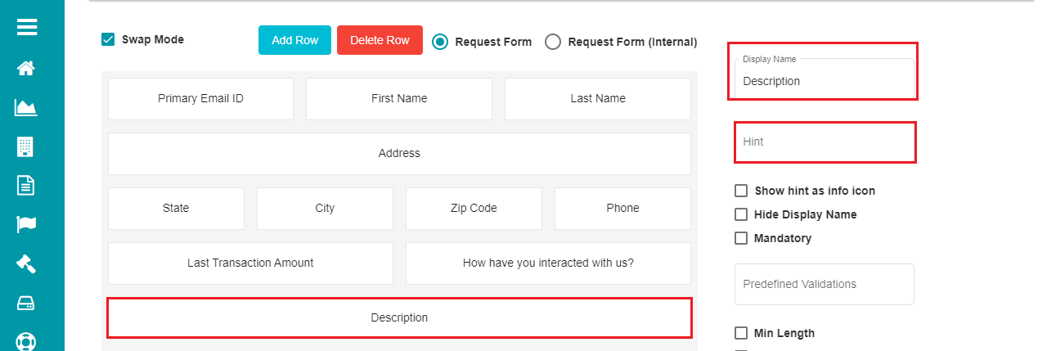Open the area chart analytics icon
Image resolution: width=1056 pixels, height=351 pixels.
[26, 107]
